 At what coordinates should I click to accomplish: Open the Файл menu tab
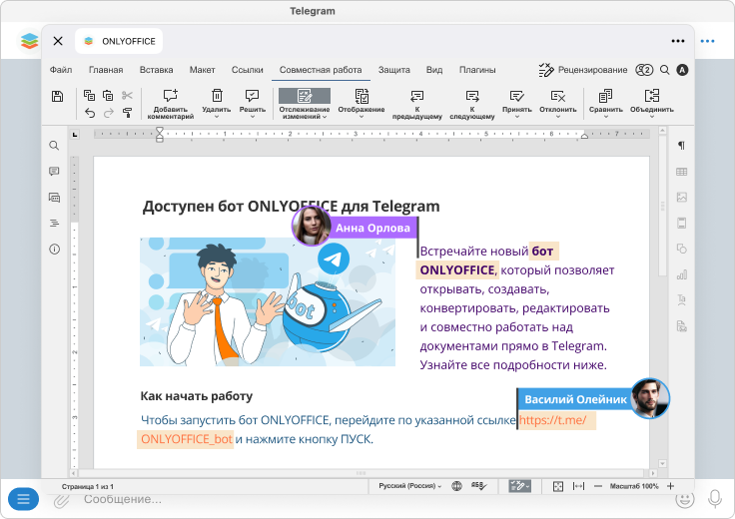click(61, 70)
